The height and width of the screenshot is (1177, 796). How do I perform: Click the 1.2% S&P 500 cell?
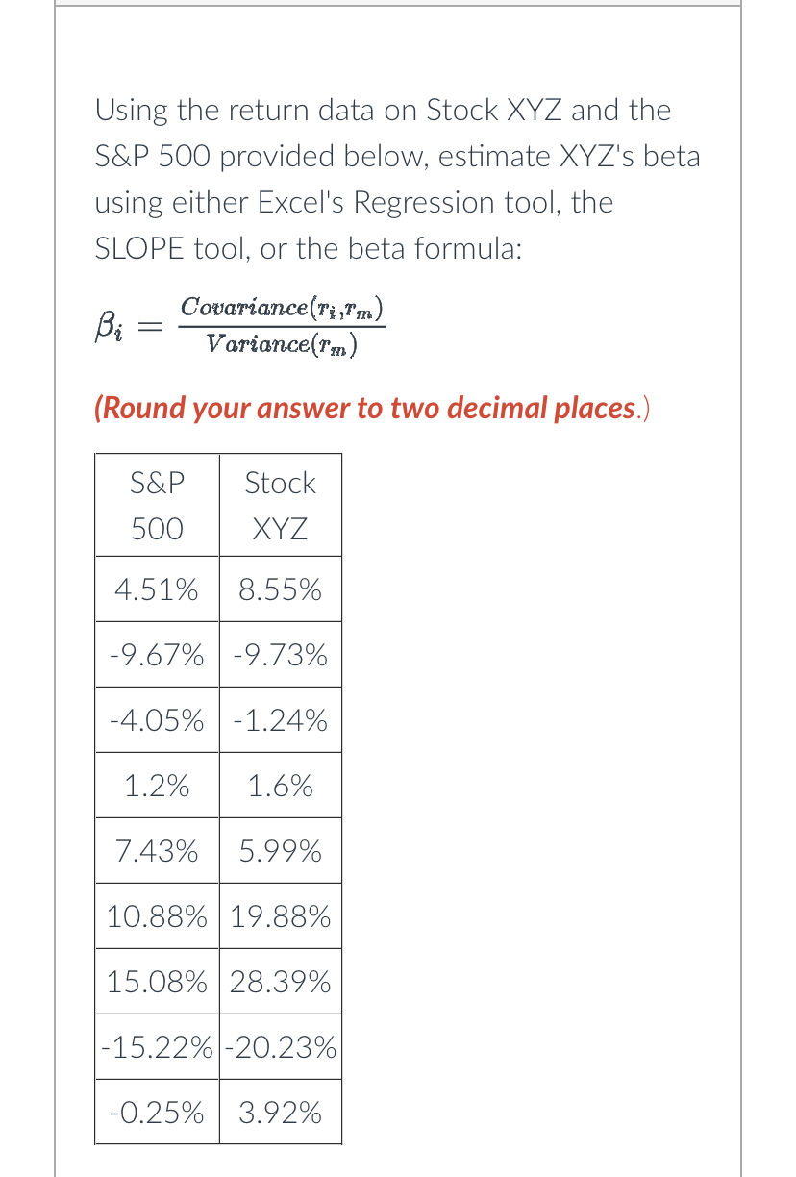[x=157, y=787]
